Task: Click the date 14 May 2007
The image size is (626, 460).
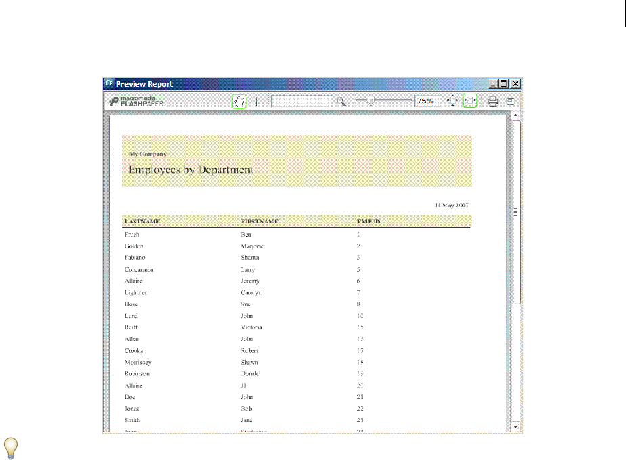Action: (451, 205)
